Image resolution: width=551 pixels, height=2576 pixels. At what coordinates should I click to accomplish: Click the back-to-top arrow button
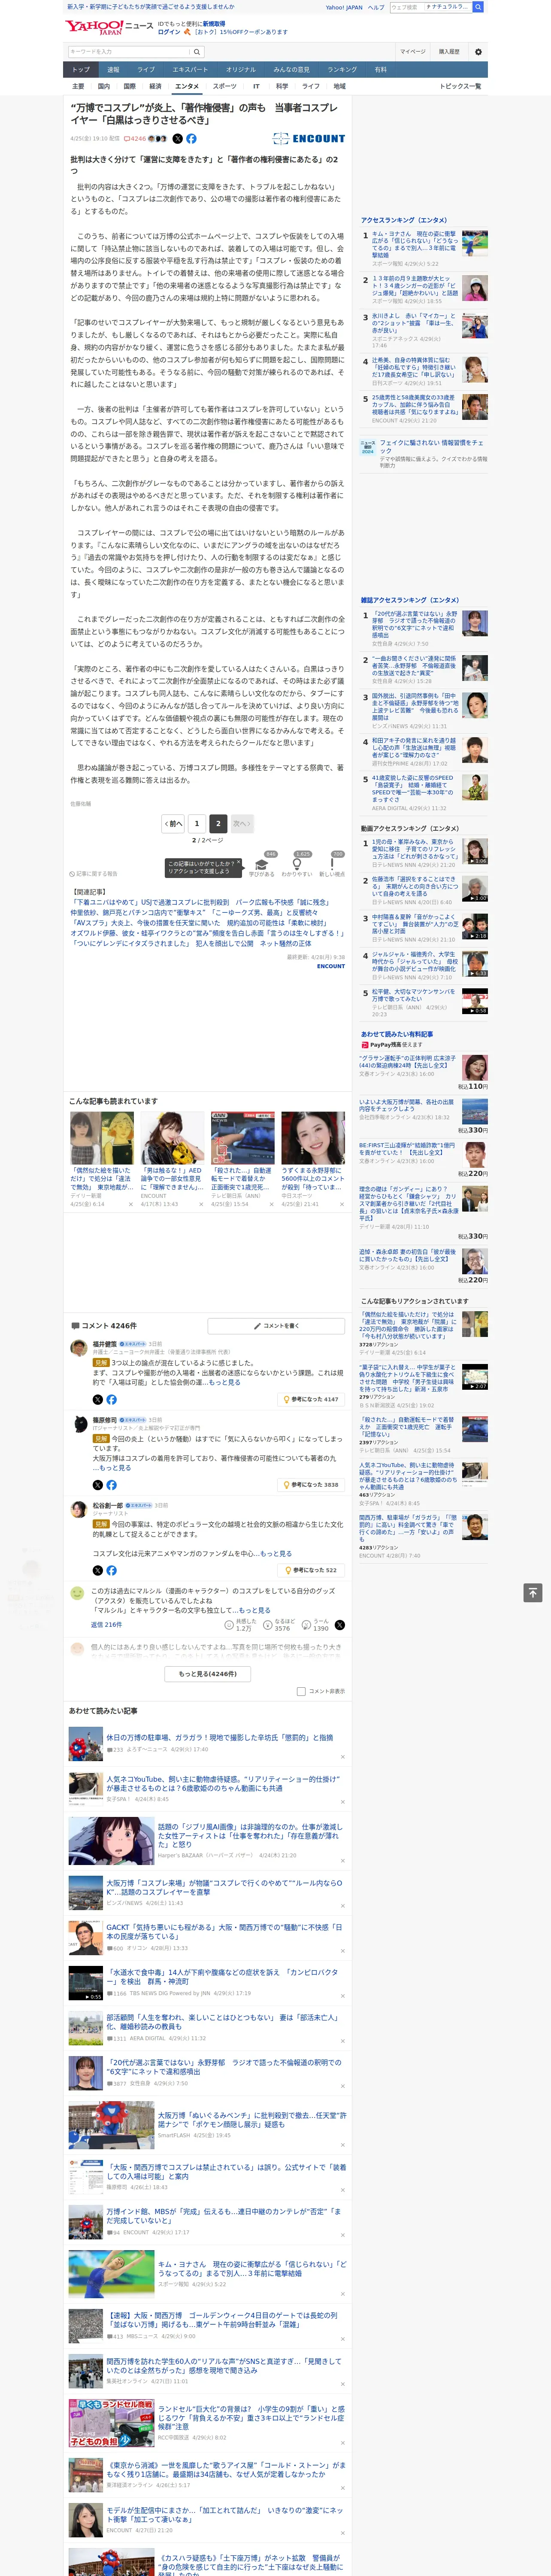click(x=533, y=1592)
